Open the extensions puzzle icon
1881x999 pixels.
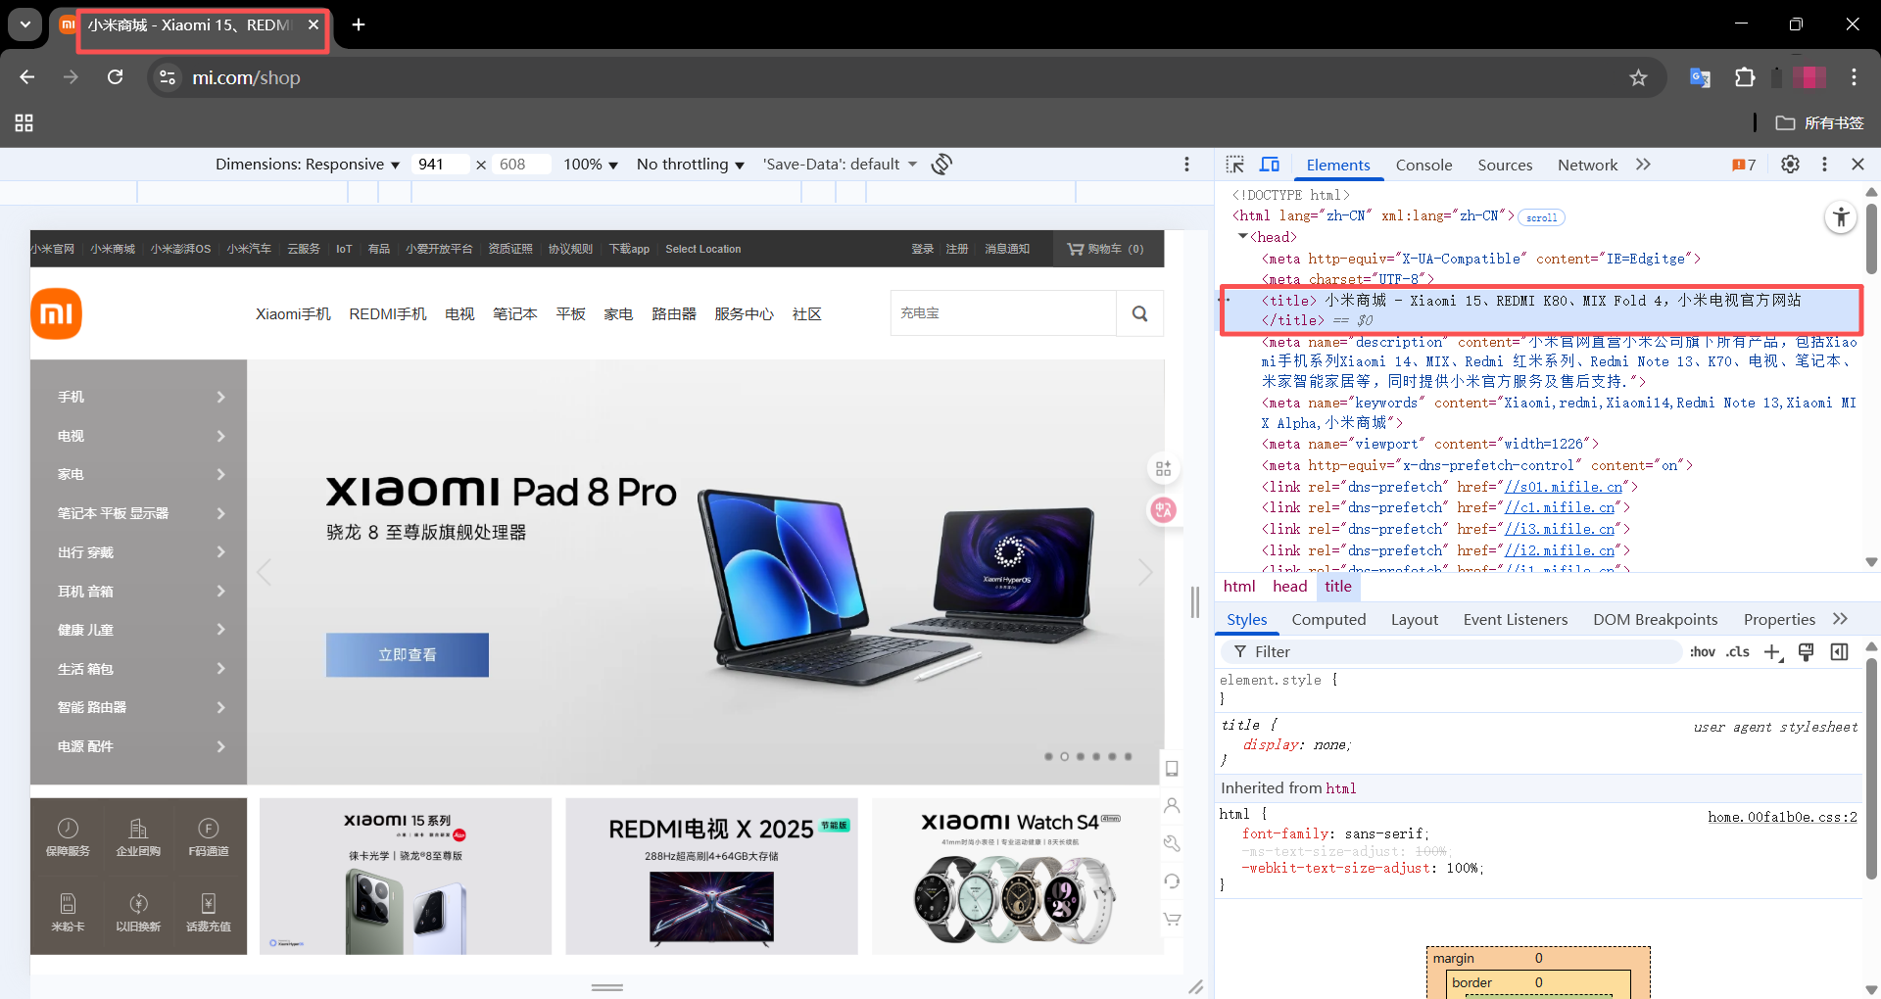1745,77
